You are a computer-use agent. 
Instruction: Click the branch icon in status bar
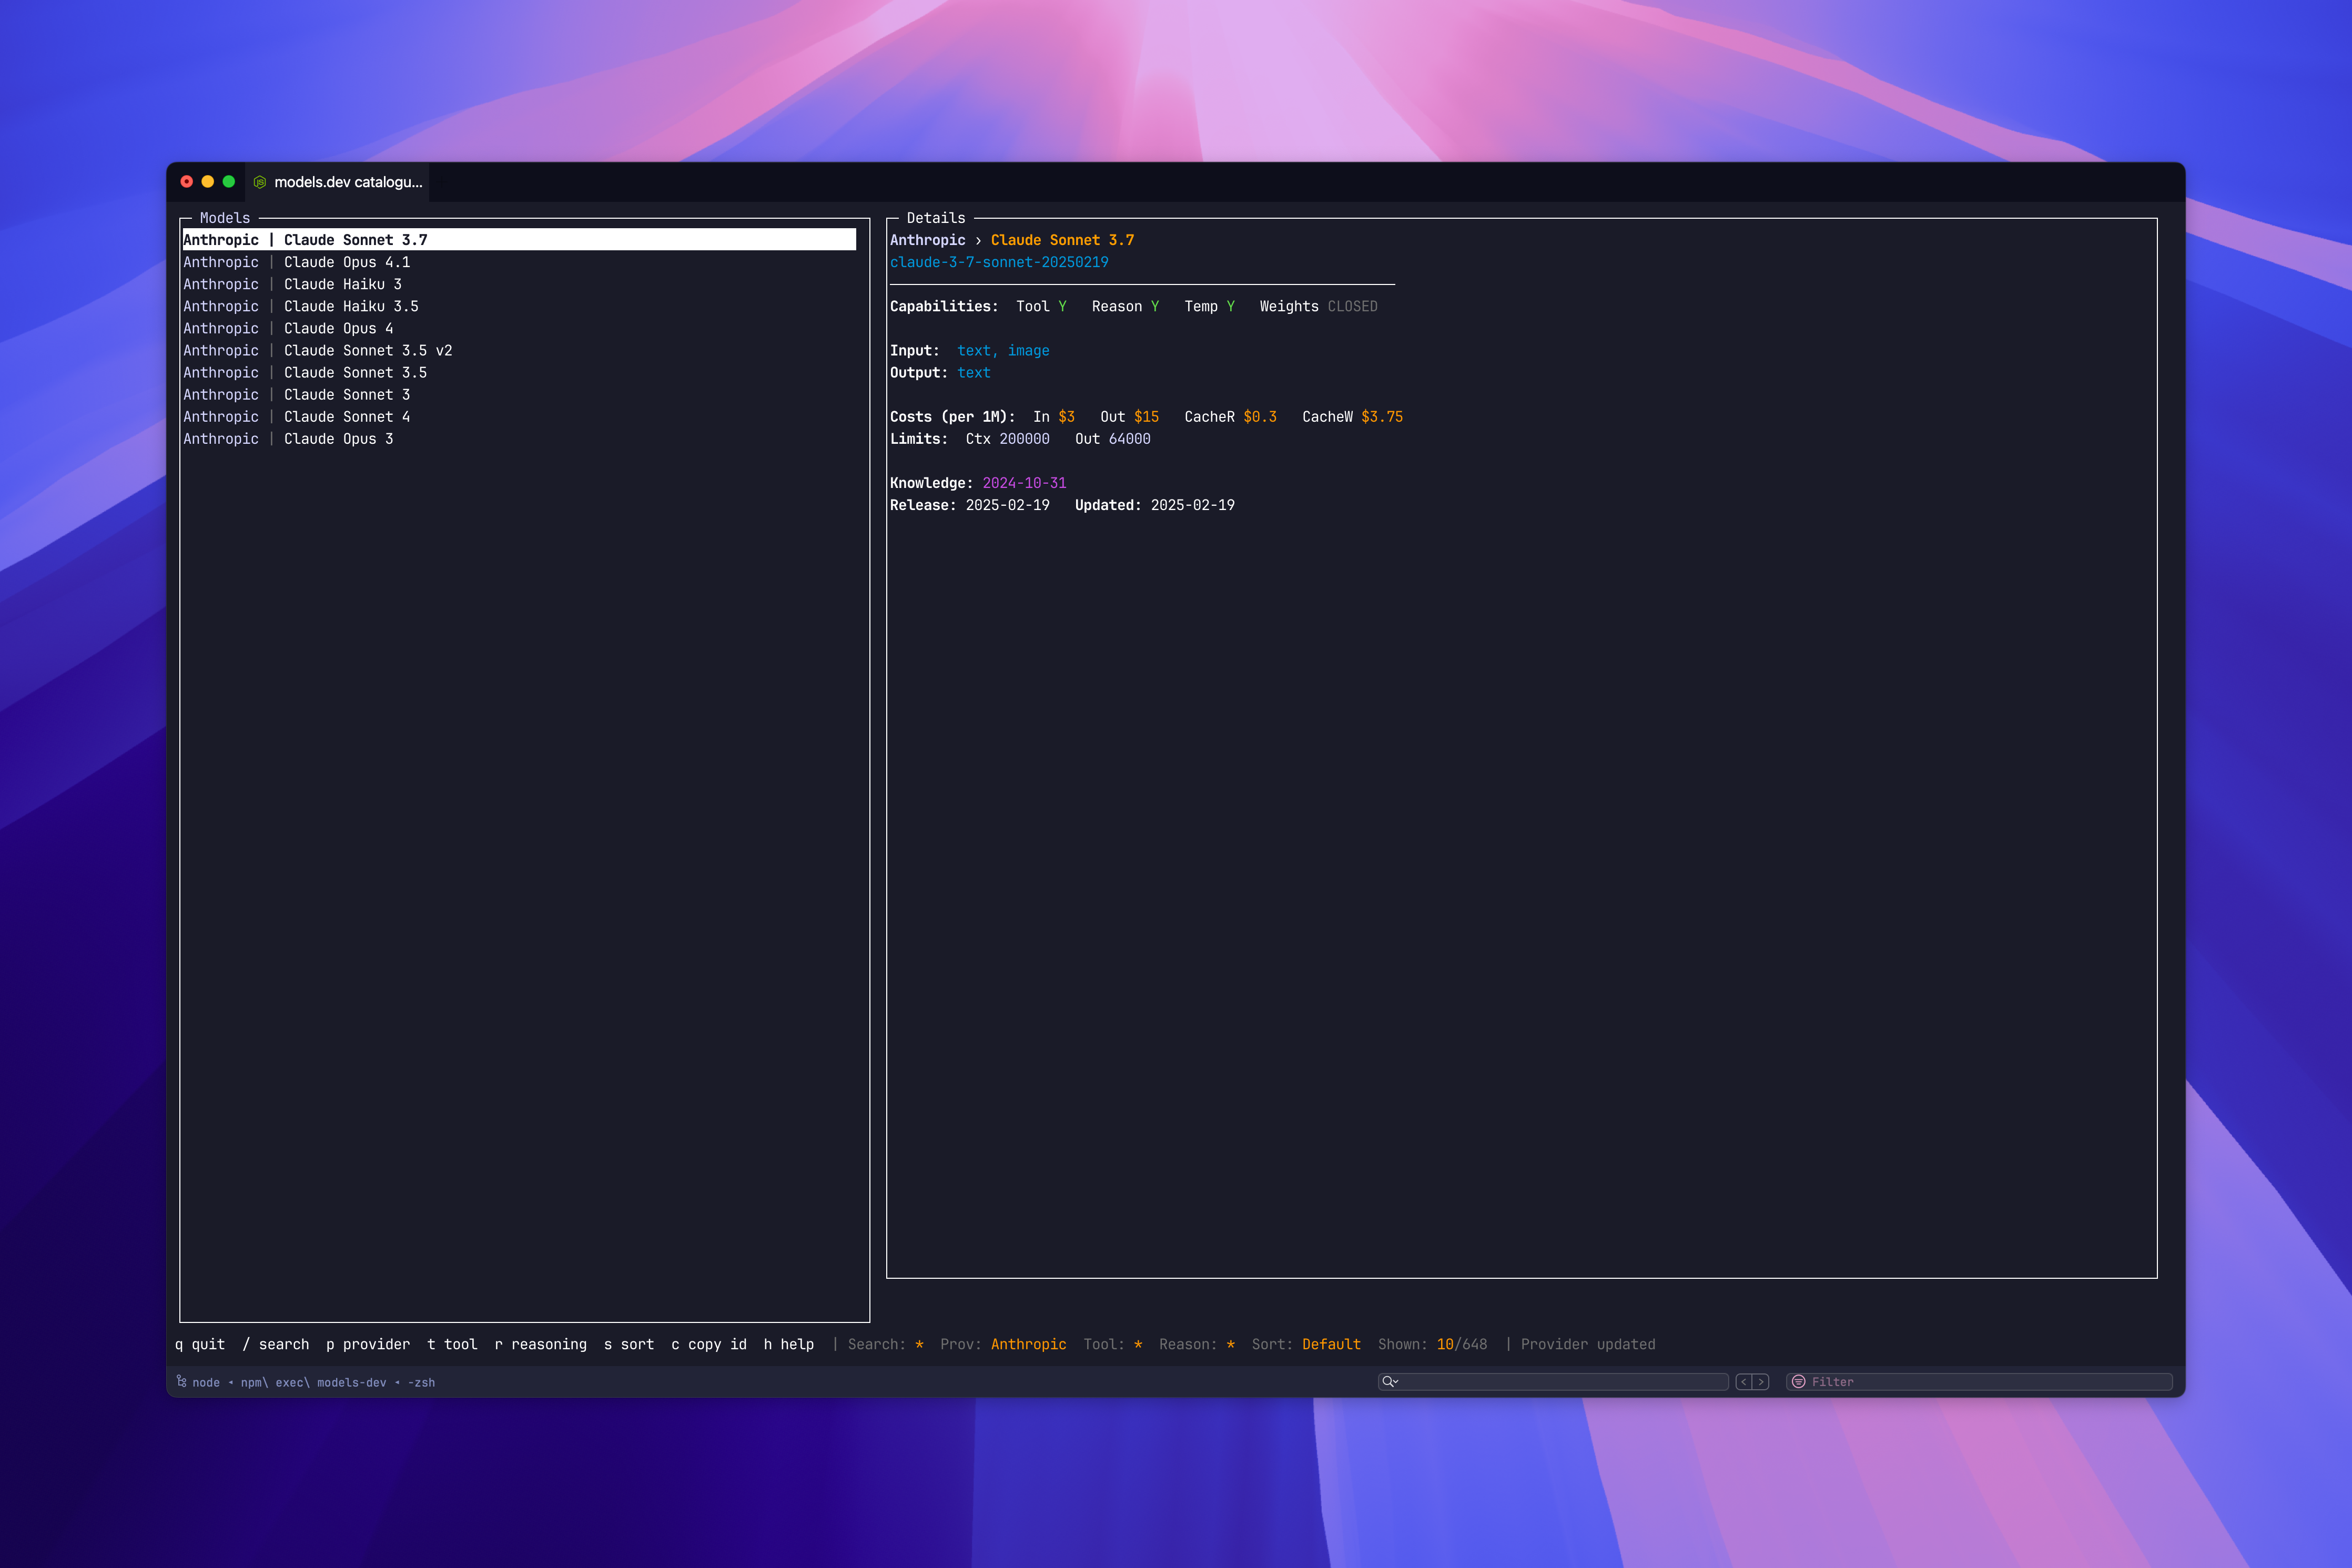pos(182,1382)
